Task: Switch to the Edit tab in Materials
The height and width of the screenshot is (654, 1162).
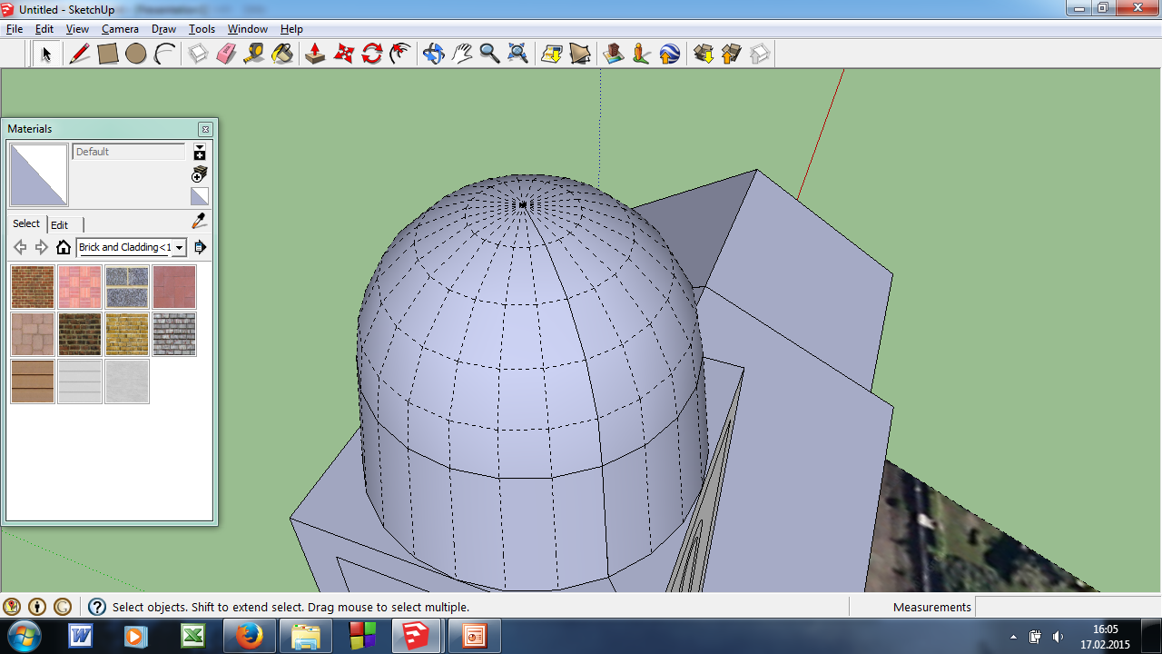Action: (x=59, y=224)
